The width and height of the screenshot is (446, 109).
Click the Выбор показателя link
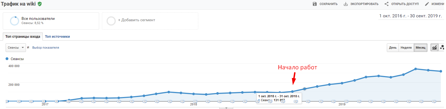click(46, 48)
